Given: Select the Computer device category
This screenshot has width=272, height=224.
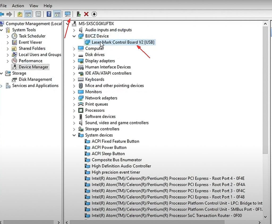Looking at the screenshot, I should [x=94, y=49].
